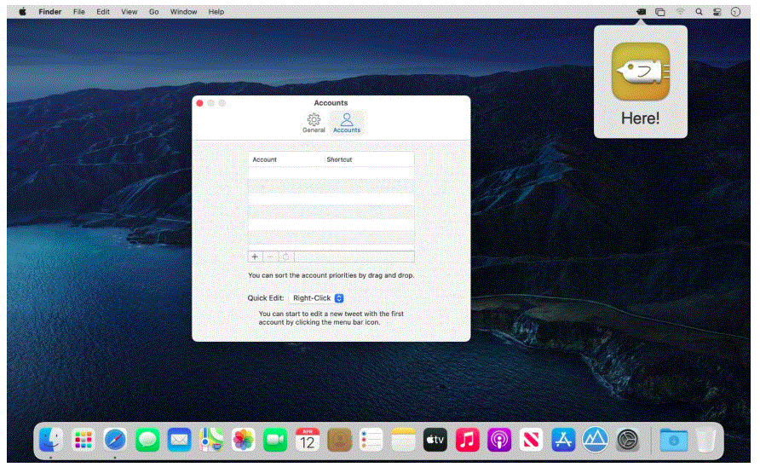Open the Edit menu
The image size is (760, 473).
click(x=103, y=12)
